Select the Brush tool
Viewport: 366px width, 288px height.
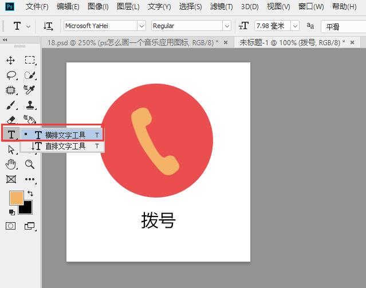11,105
